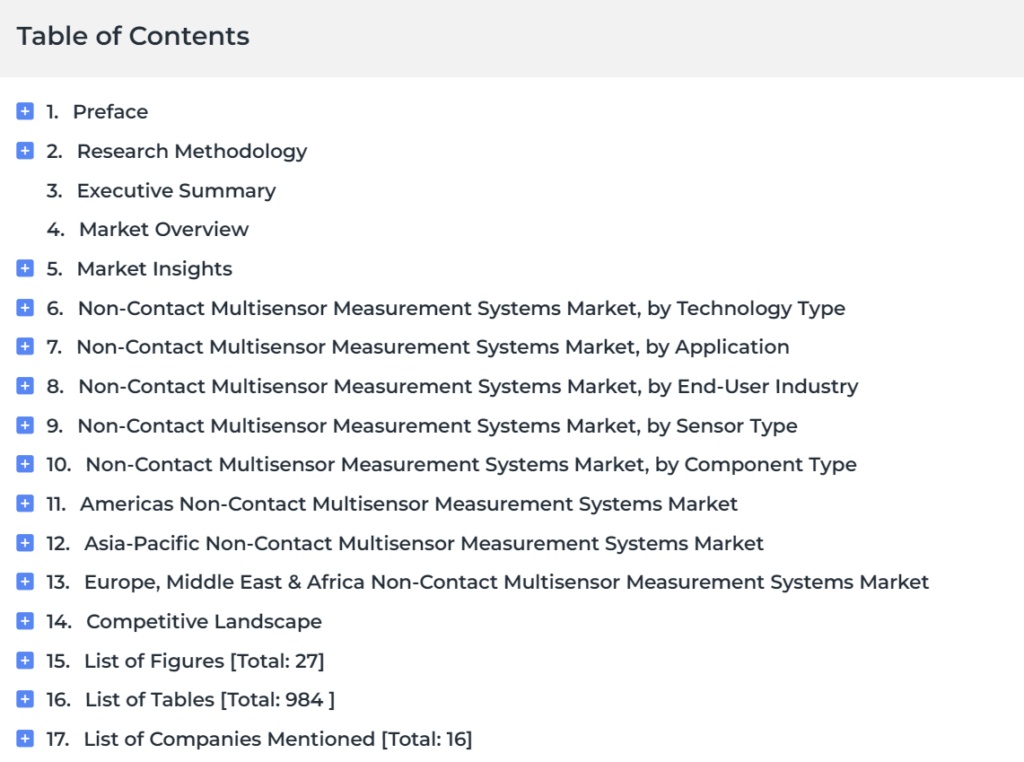Expand List of Companies Mentioned icon

(25, 739)
